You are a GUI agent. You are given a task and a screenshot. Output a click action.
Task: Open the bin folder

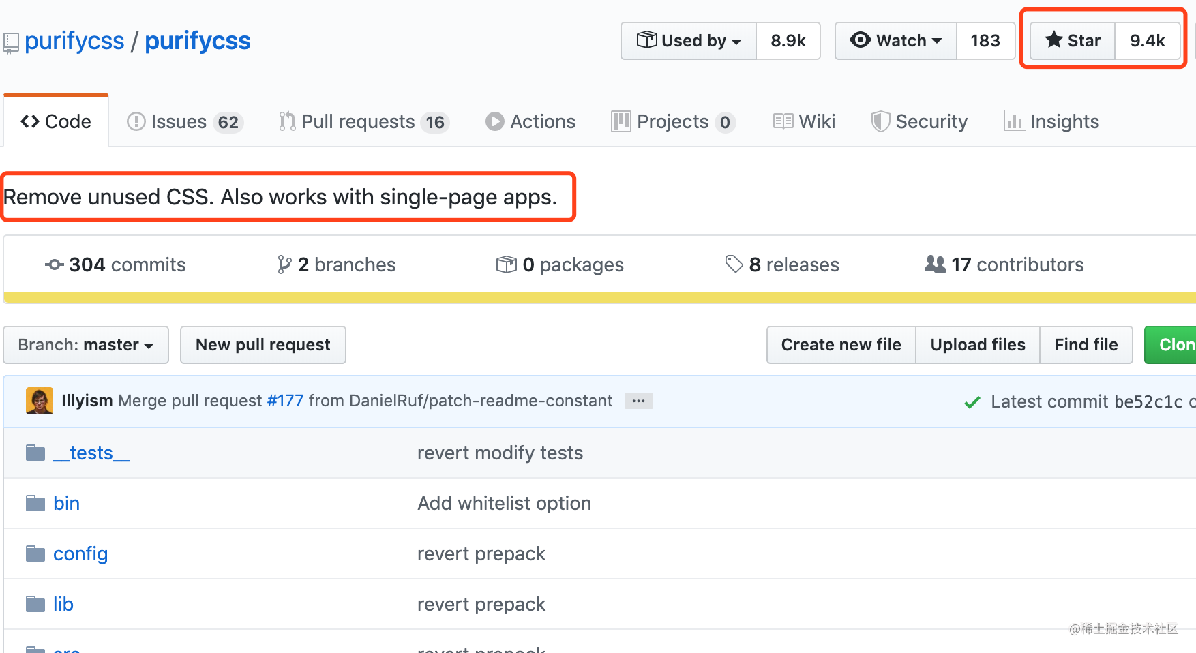(67, 504)
